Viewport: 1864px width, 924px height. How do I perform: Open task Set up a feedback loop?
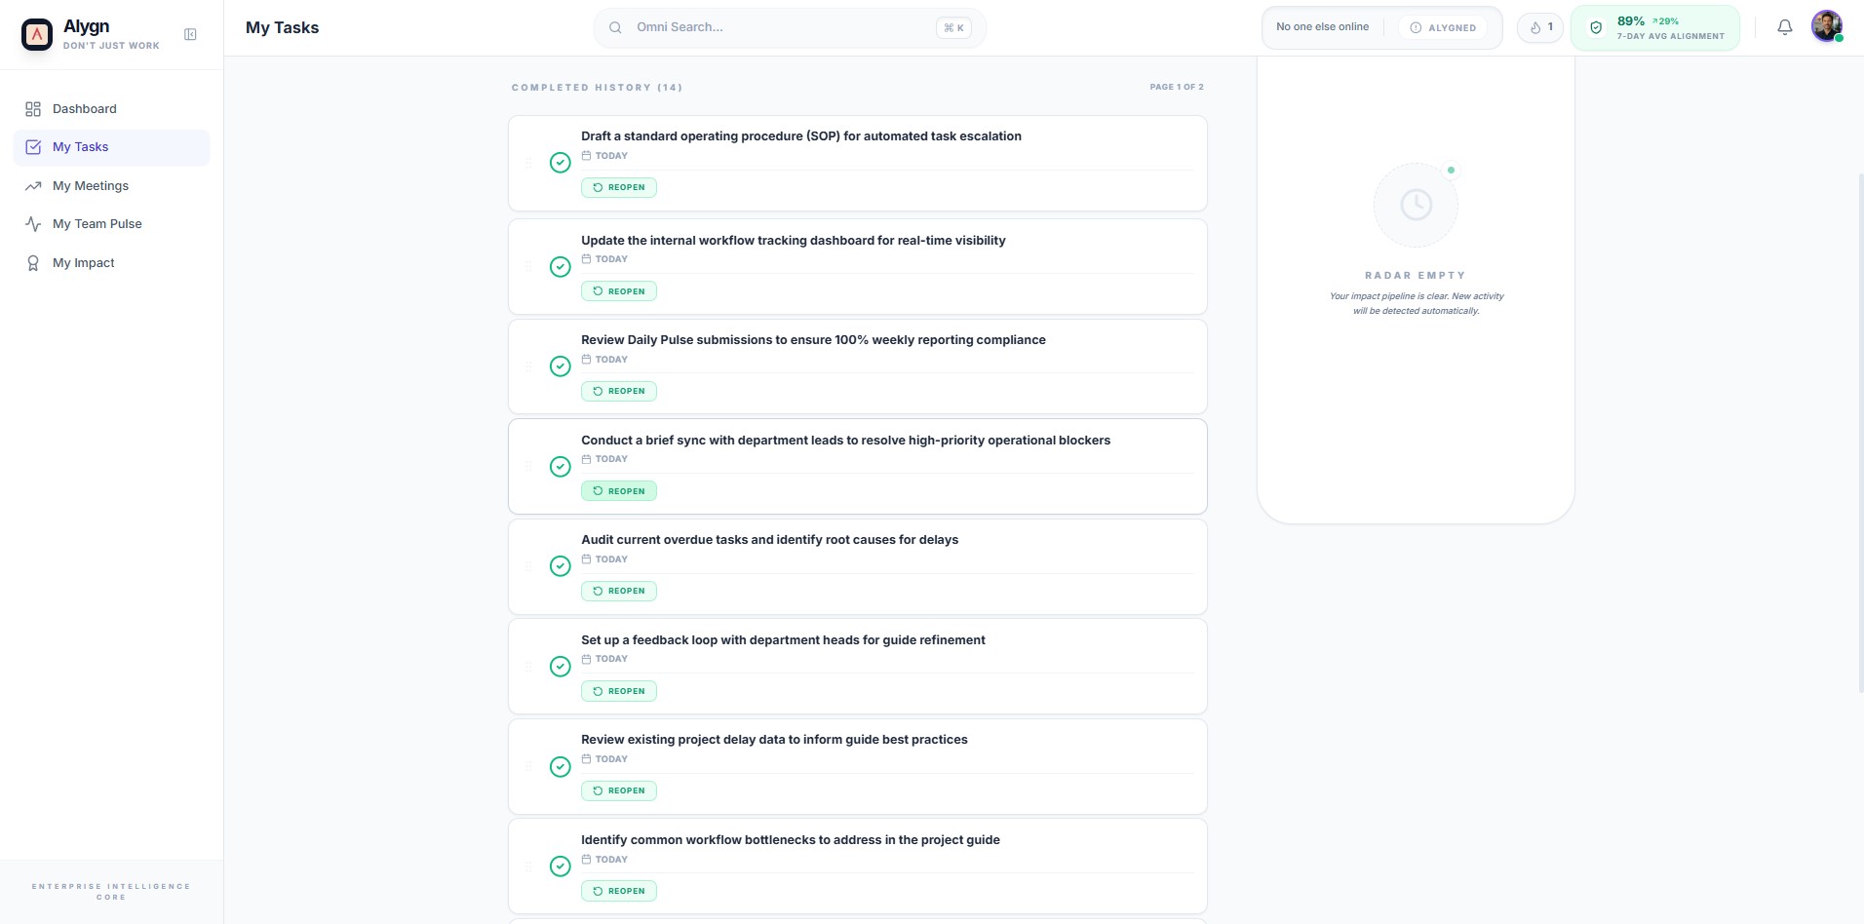coord(783,640)
